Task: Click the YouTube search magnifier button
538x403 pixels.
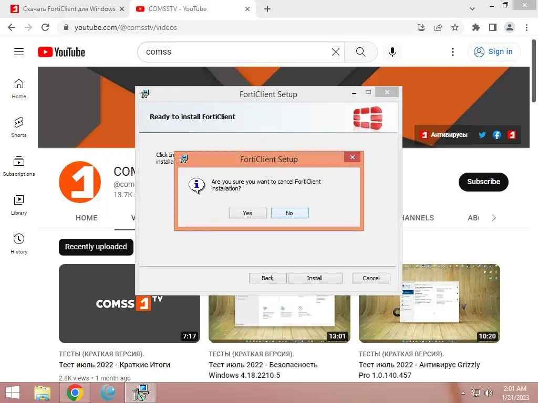Action: click(360, 52)
